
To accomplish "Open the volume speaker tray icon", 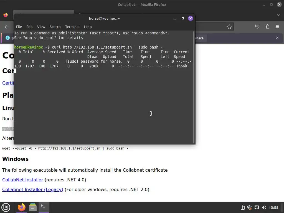I will click(264, 207).
